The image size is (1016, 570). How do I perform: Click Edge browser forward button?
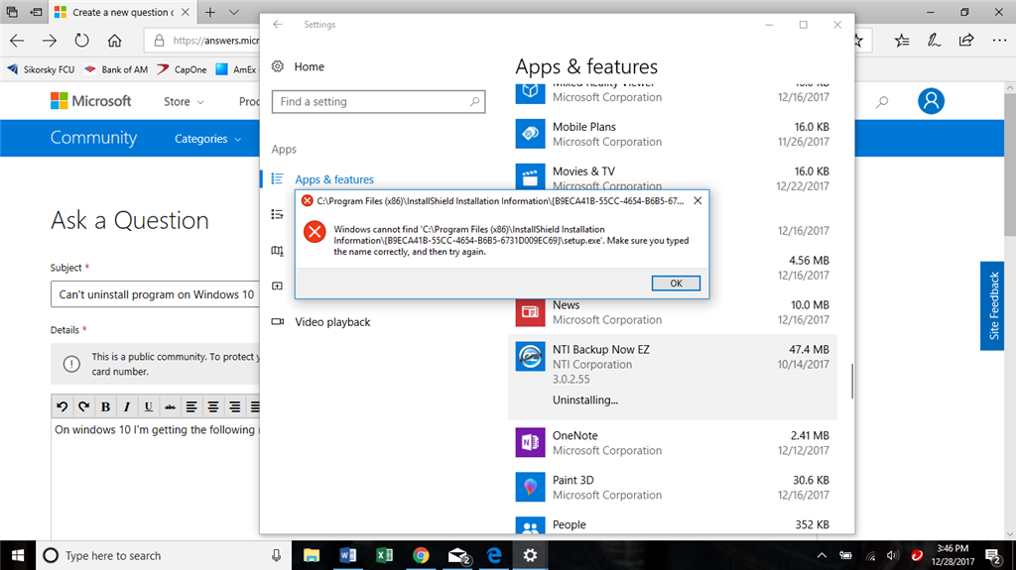[50, 41]
